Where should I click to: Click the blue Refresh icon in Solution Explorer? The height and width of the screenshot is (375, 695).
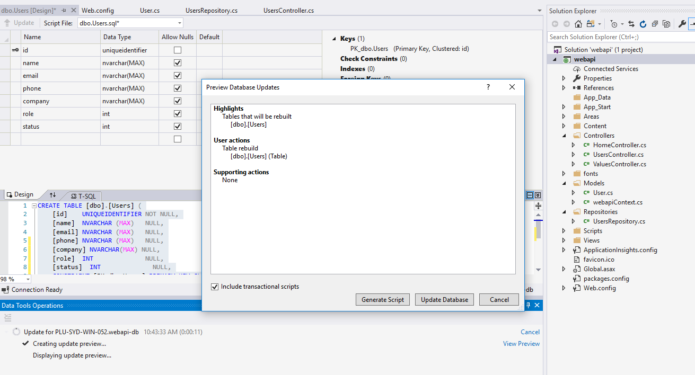click(x=643, y=24)
